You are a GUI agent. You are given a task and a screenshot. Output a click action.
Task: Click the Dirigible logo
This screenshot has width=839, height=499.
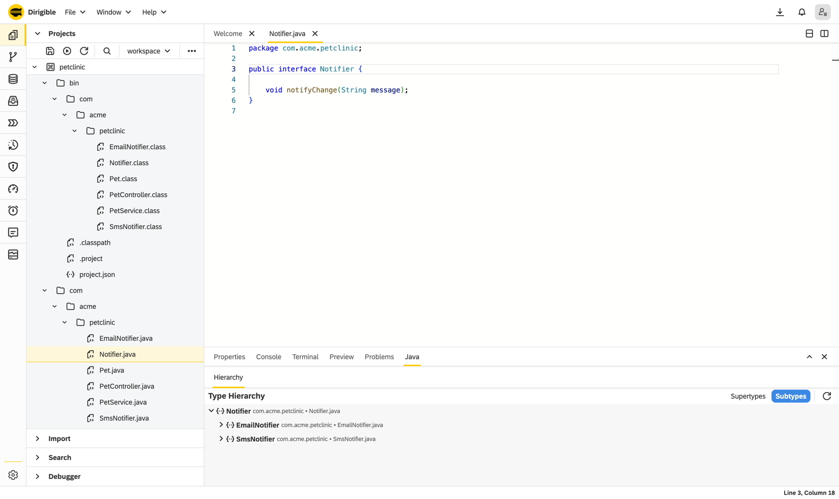click(x=16, y=12)
